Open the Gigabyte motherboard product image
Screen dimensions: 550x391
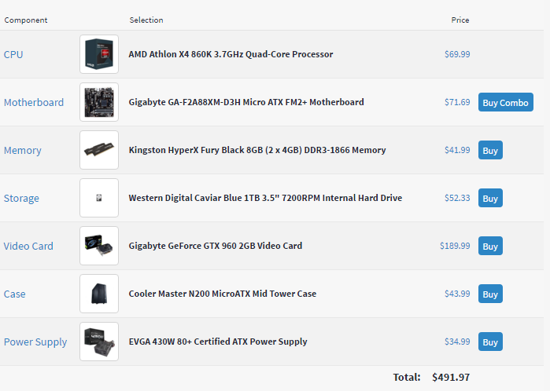[x=99, y=102]
